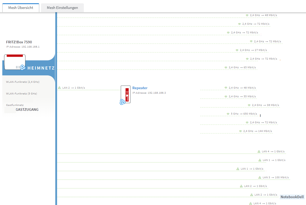306x205 pixels.
Task: Click the HEIMNETZ label
Action: [x=41, y=68]
